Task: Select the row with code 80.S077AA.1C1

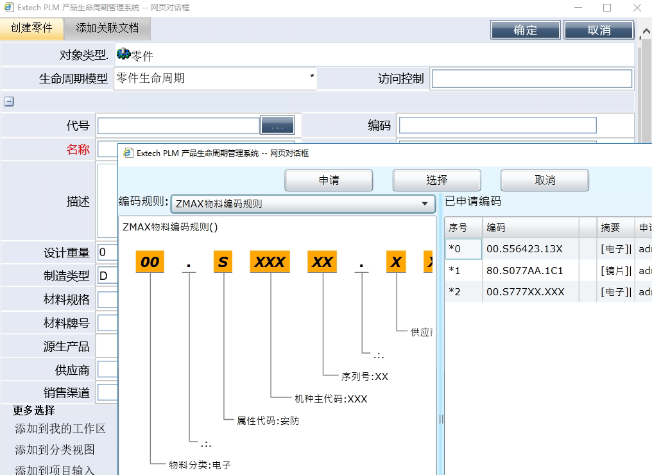Action: [524, 270]
